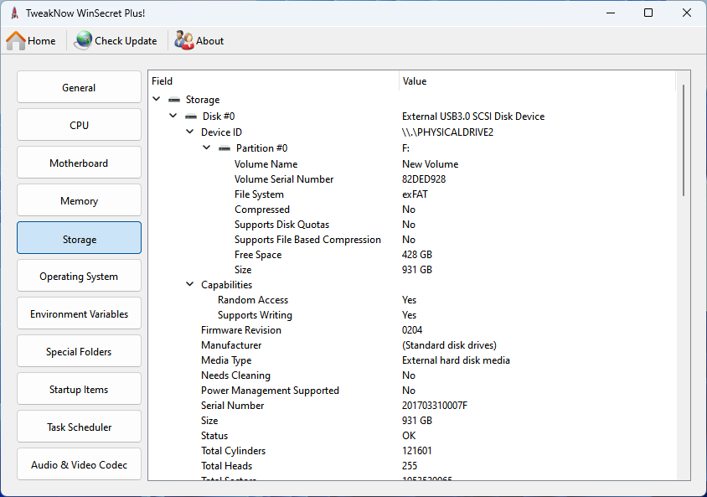Click the value 82DED928

[424, 179]
